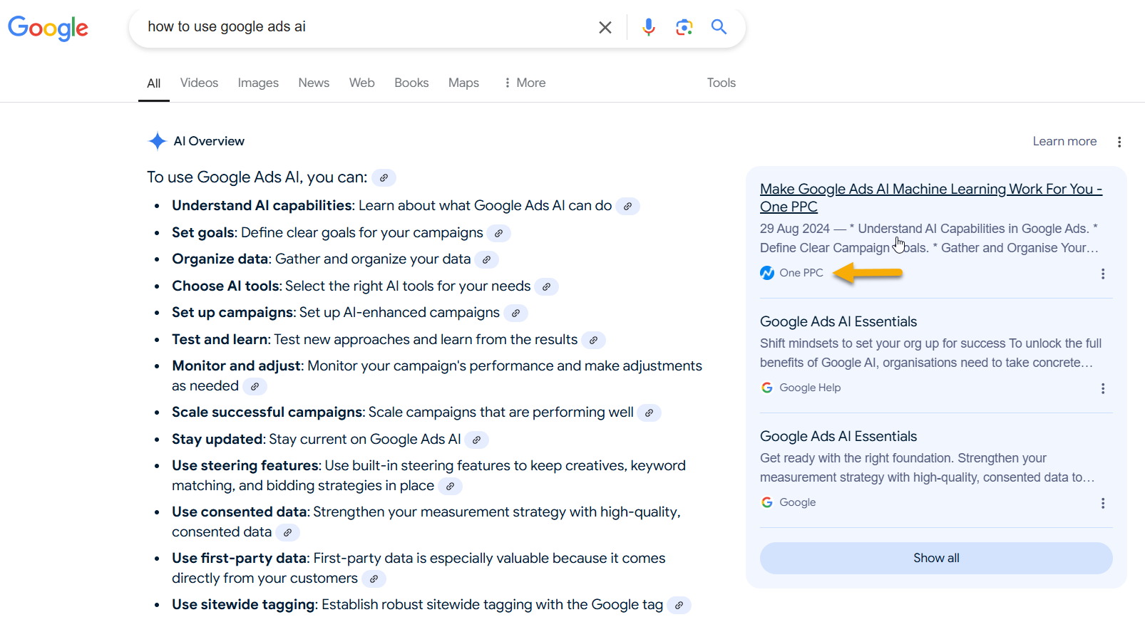Open the Tools options
Image resolution: width=1145 pixels, height=622 pixels.
(721, 83)
